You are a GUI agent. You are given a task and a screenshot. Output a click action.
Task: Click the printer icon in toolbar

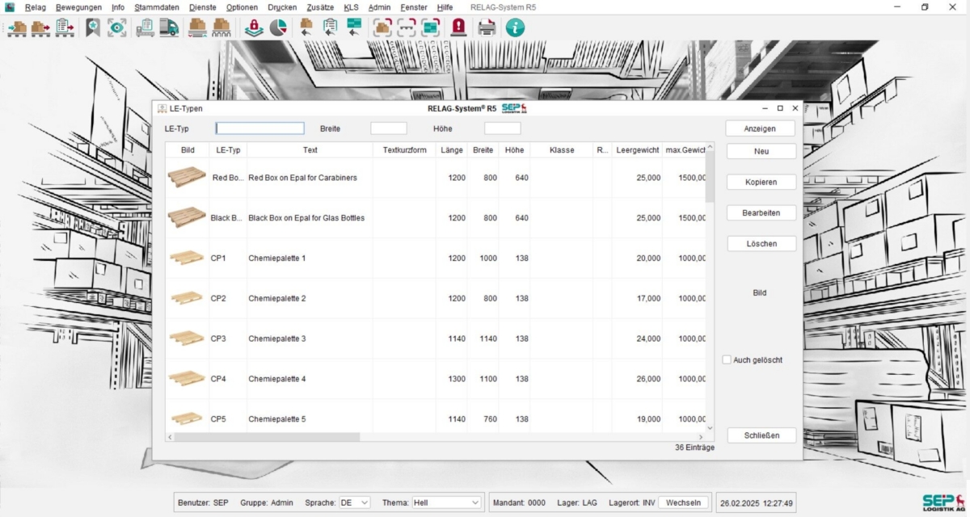click(x=487, y=27)
